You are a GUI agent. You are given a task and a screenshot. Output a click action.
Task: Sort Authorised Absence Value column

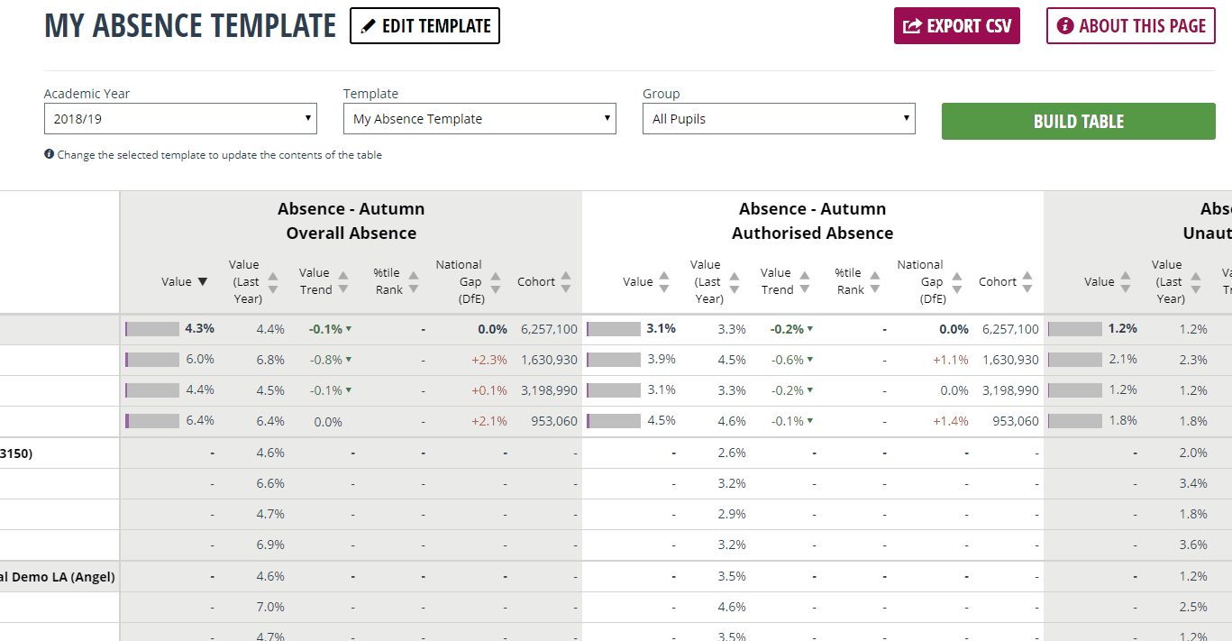[646, 281]
